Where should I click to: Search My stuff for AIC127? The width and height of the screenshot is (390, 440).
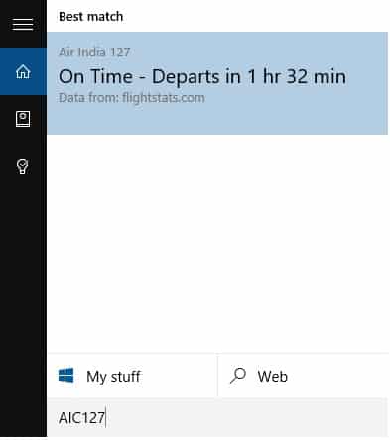tap(132, 376)
